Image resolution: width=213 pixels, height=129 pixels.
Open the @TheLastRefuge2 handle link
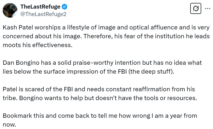pos(43,14)
